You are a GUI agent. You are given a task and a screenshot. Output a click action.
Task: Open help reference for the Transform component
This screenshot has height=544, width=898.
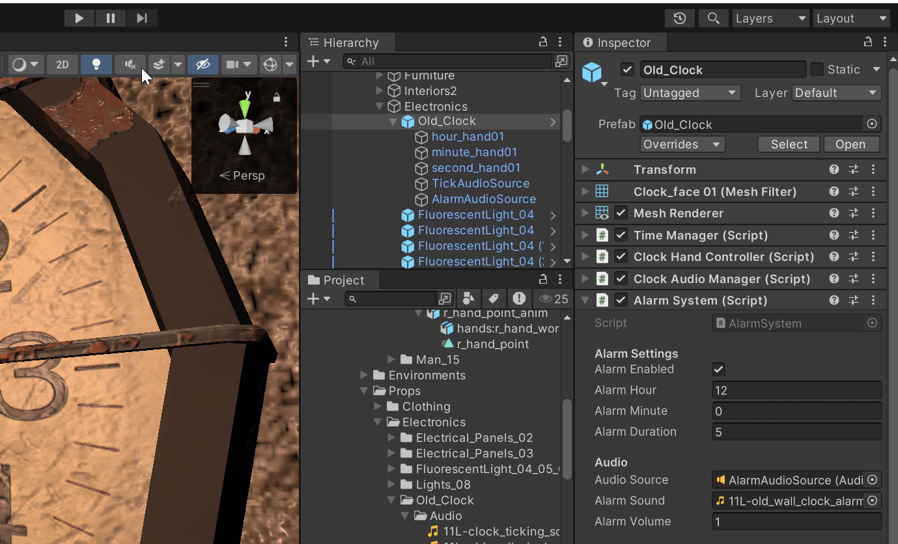[834, 170]
